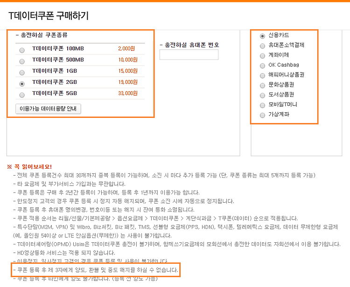This screenshot has height=287, width=350.
Task: Click the 쿠폰 등록 후 제 3자에게 양도 notice
Action: tap(96, 270)
